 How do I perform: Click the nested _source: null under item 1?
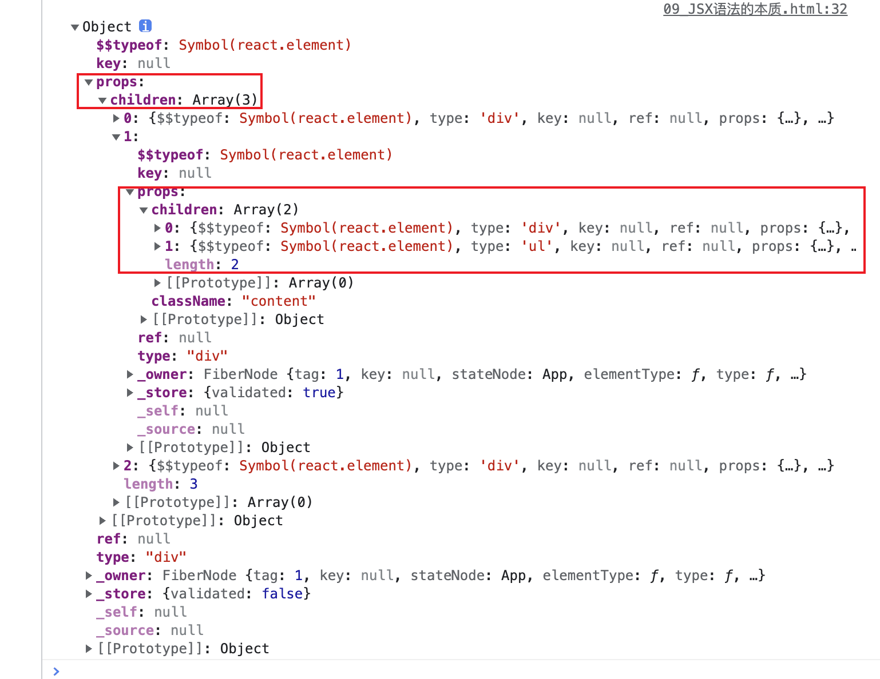click(x=191, y=429)
